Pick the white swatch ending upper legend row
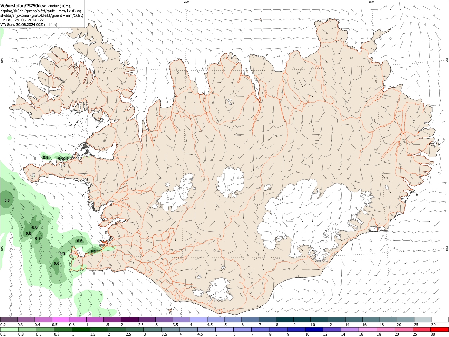This screenshot has width=449, height=337. point(440,319)
